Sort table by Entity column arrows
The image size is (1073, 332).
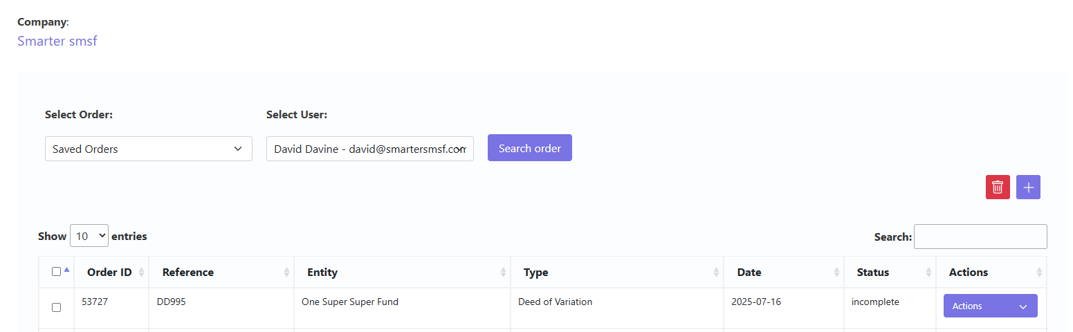pos(503,273)
